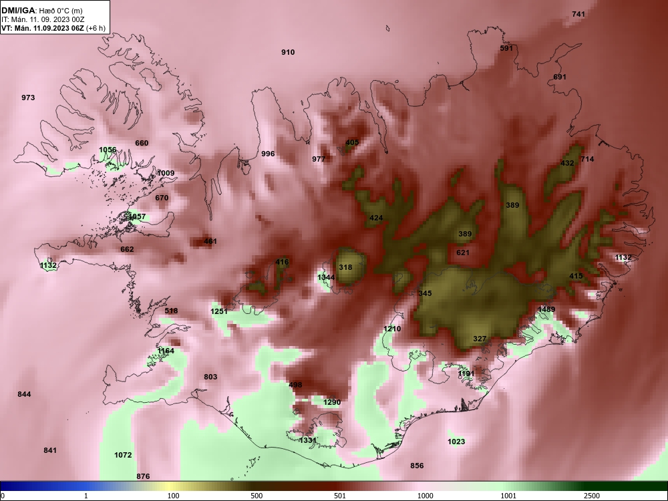
Task: Select the 844 value
Action: click(24, 395)
